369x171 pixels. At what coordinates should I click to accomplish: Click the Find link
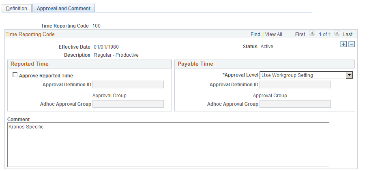(x=255, y=34)
